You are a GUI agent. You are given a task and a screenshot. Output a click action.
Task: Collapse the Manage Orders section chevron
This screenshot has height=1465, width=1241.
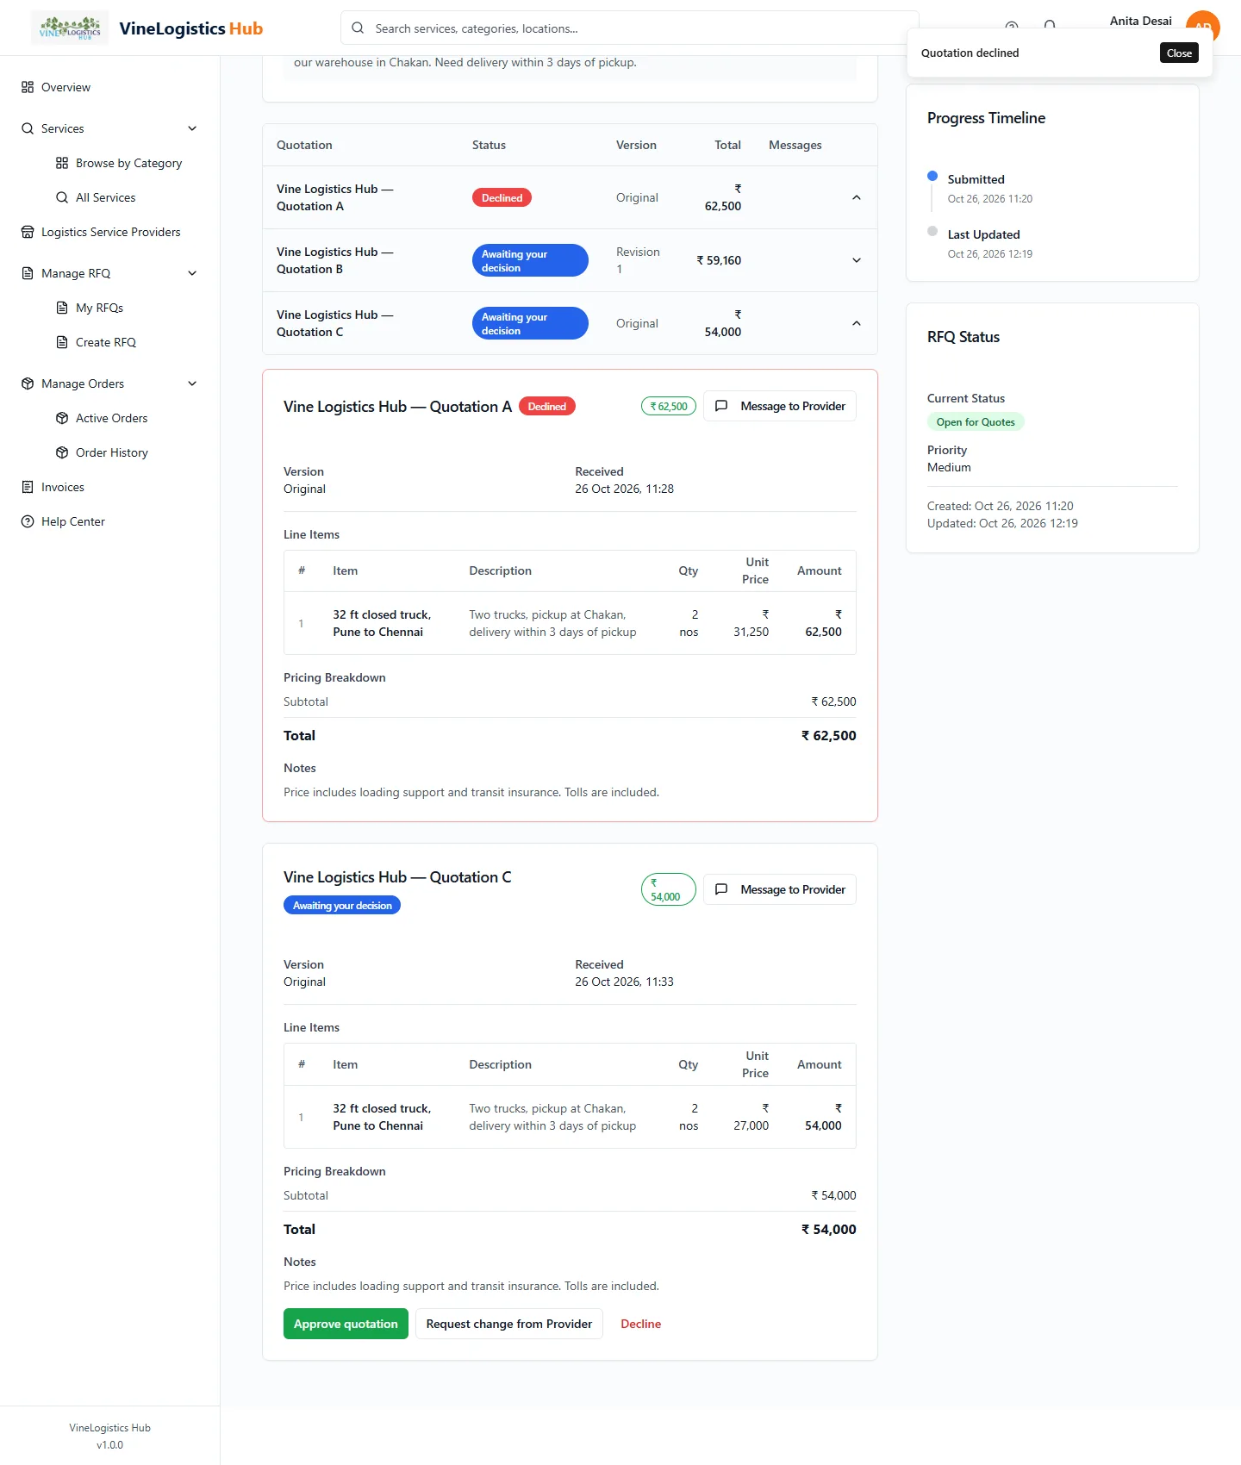[192, 383]
